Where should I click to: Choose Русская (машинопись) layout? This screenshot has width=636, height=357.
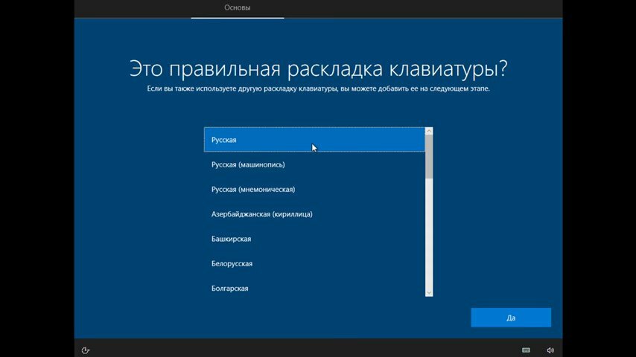[314, 164]
